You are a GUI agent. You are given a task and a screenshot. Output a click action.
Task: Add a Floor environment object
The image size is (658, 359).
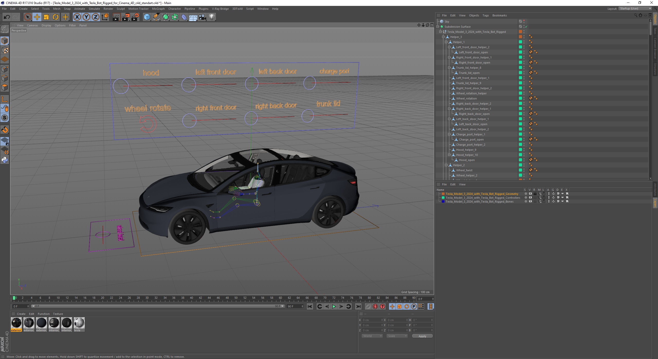point(193,17)
